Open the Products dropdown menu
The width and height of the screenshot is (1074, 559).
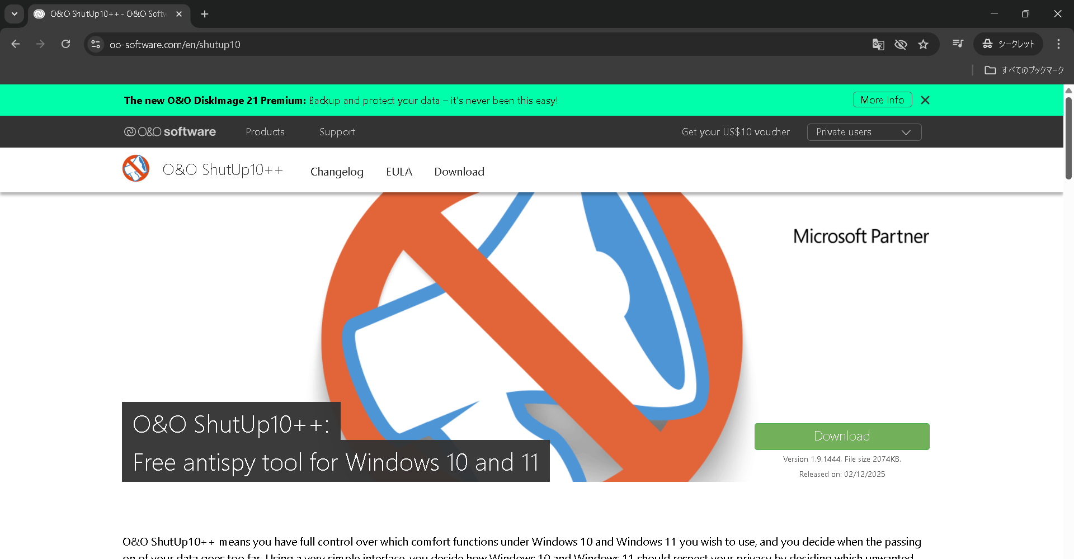(265, 132)
